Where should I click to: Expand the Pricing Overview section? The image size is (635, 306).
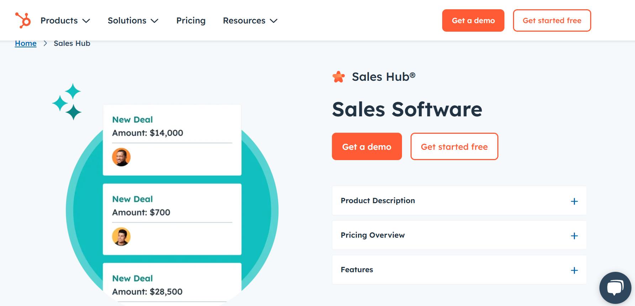tap(574, 235)
